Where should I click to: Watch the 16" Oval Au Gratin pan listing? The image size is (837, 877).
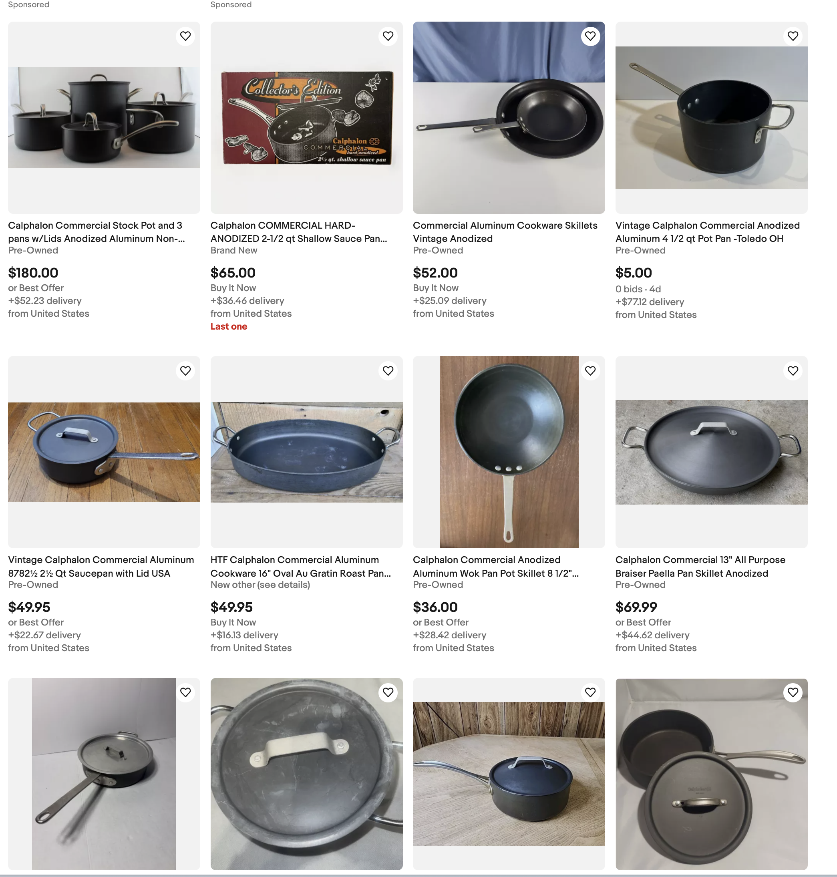[x=388, y=371]
